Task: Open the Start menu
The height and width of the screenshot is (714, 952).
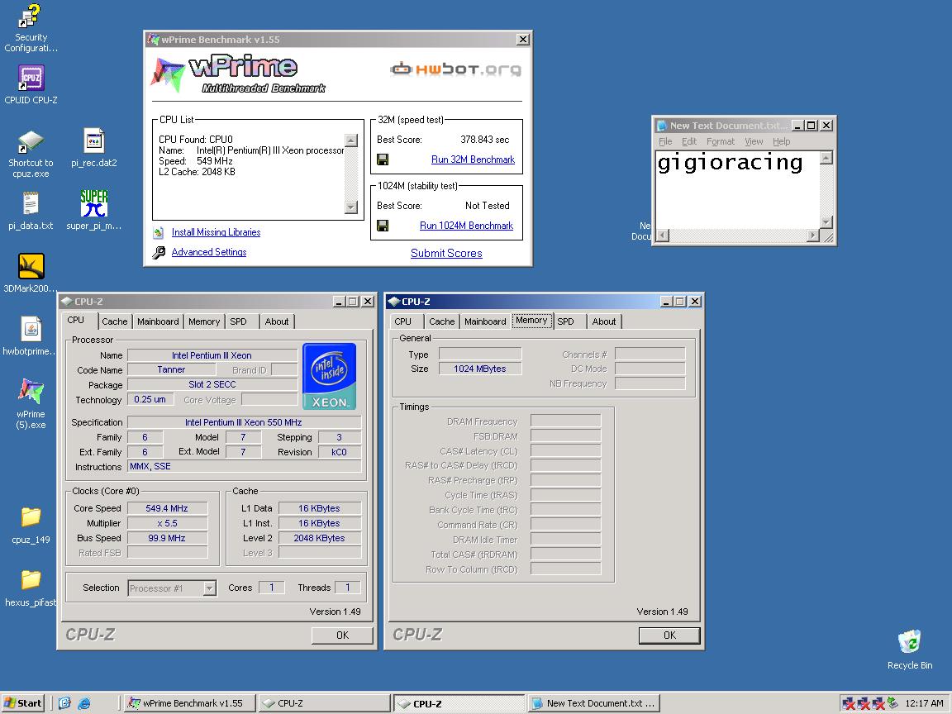Action: [x=24, y=703]
